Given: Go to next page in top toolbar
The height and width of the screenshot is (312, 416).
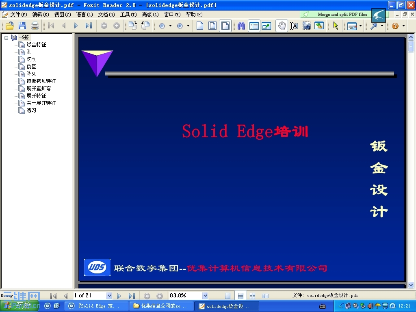Looking at the screenshot, I should click(x=76, y=26).
